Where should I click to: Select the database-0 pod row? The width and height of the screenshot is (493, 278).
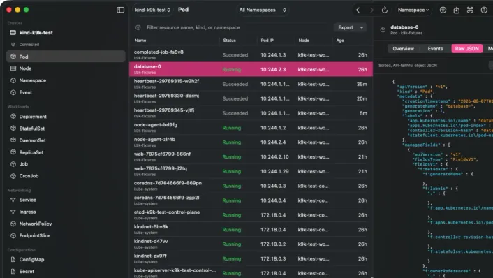click(x=251, y=69)
